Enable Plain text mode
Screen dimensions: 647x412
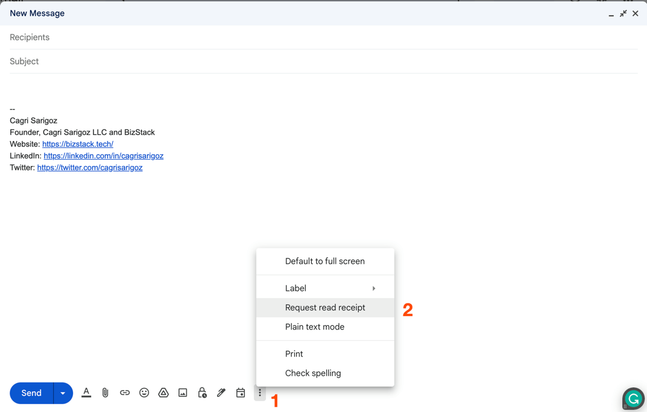pos(314,326)
